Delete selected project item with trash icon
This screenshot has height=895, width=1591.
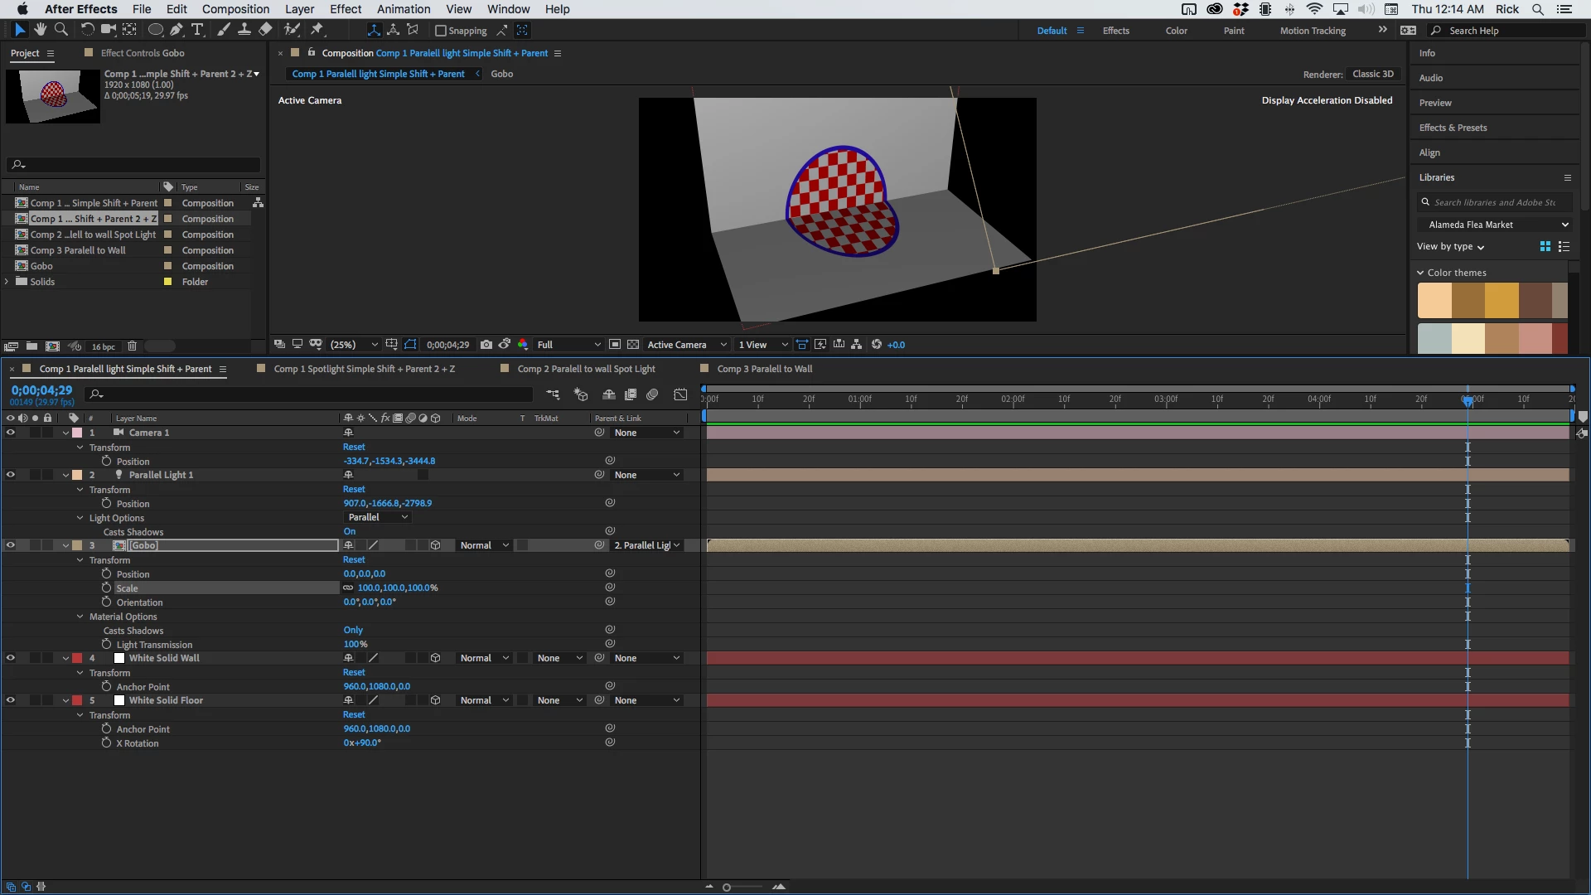[132, 346]
